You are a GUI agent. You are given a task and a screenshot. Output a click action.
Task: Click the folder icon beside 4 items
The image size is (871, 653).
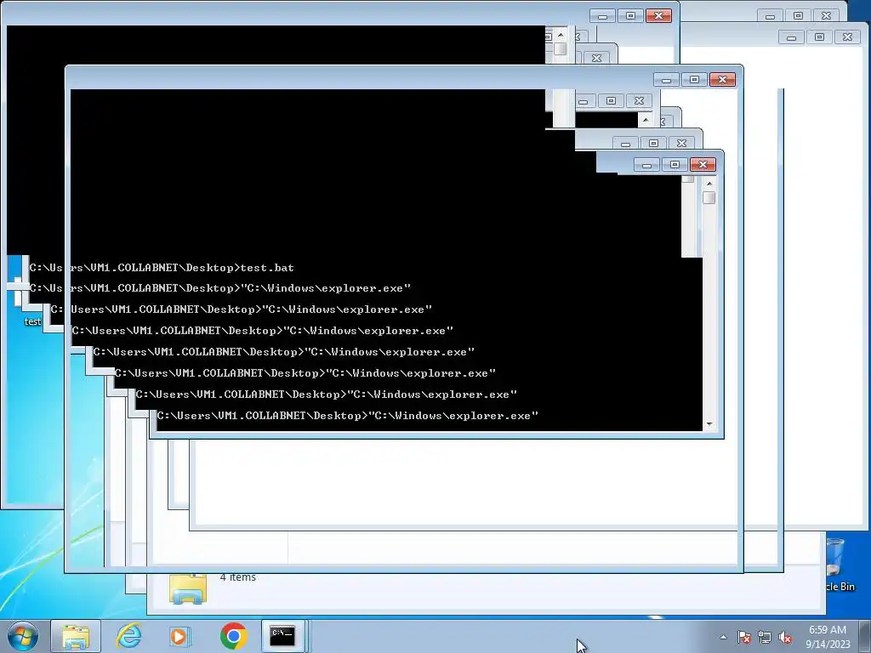pyautogui.click(x=188, y=588)
